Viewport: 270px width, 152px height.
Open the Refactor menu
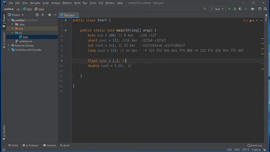click(67, 3)
